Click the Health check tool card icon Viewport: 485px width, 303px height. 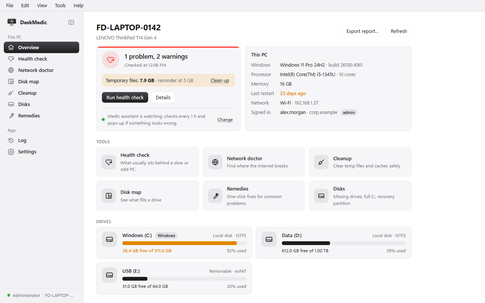[109, 162]
